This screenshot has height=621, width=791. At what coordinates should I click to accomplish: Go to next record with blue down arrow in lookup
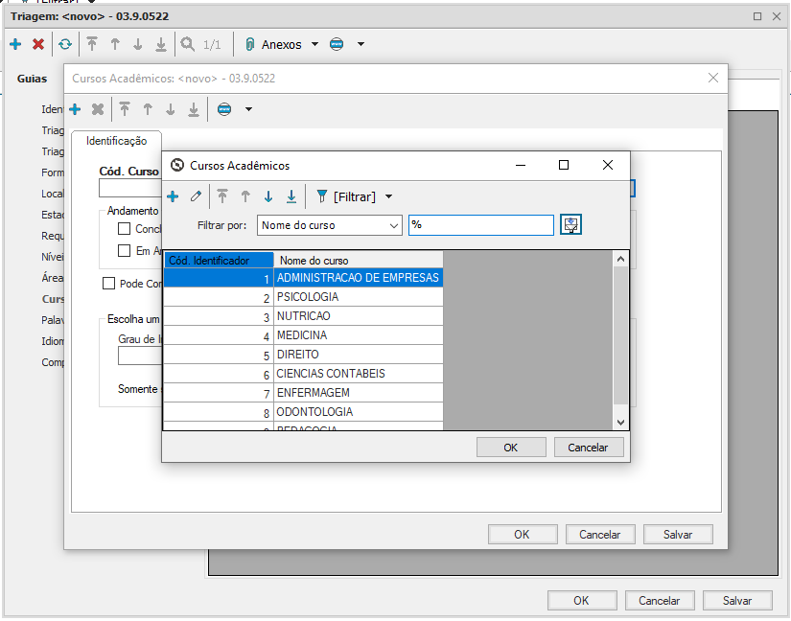pyautogui.click(x=268, y=196)
